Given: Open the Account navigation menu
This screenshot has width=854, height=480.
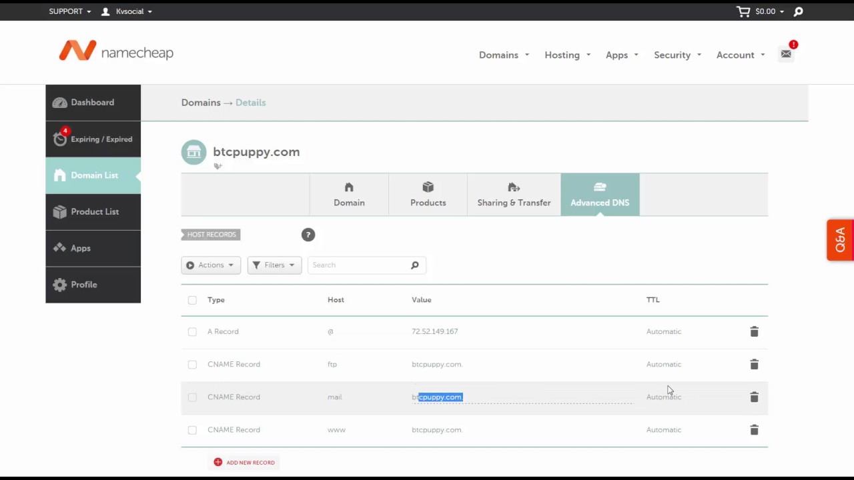Looking at the screenshot, I should point(741,55).
